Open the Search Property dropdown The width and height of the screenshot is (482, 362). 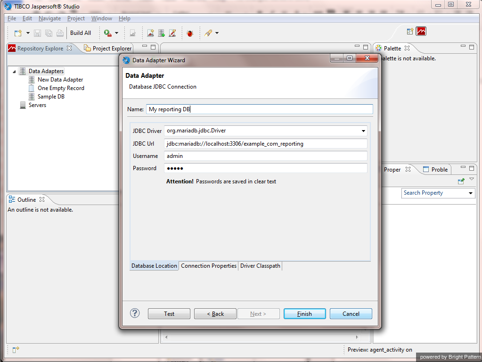[471, 193]
